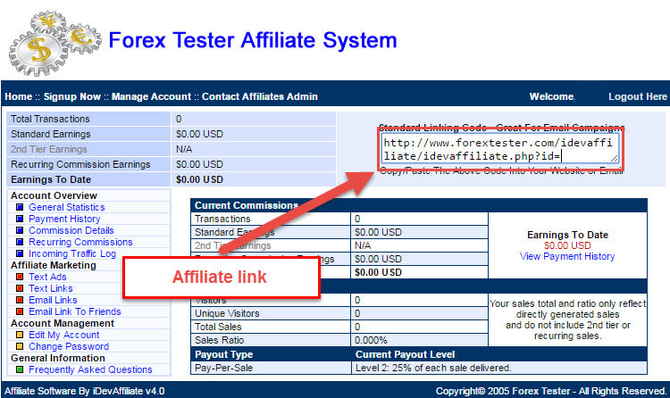The height and width of the screenshot is (398, 670).
Task: Click the Transactions row in Current Commissions
Action: point(339,219)
